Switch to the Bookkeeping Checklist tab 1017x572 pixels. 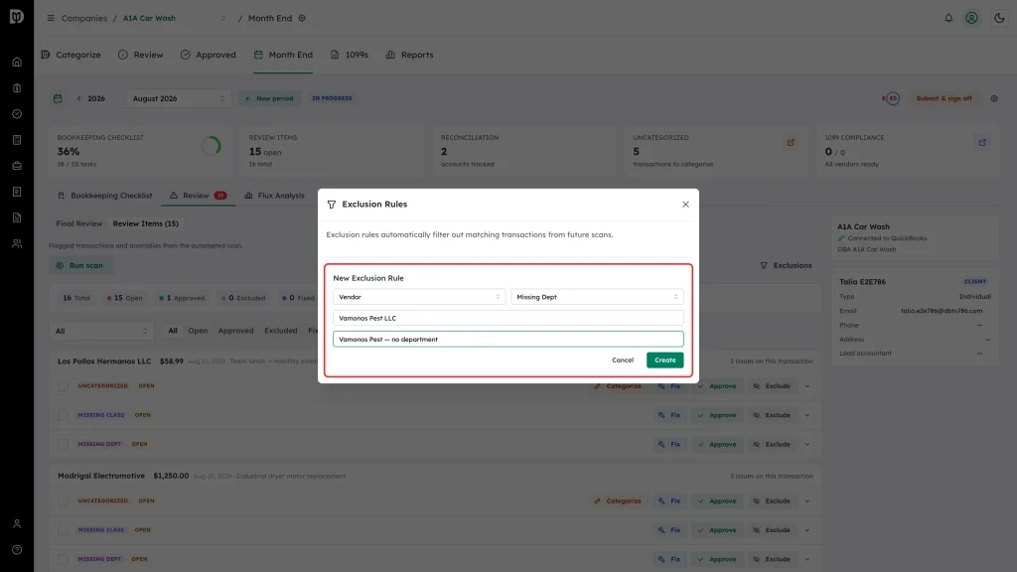(x=105, y=196)
